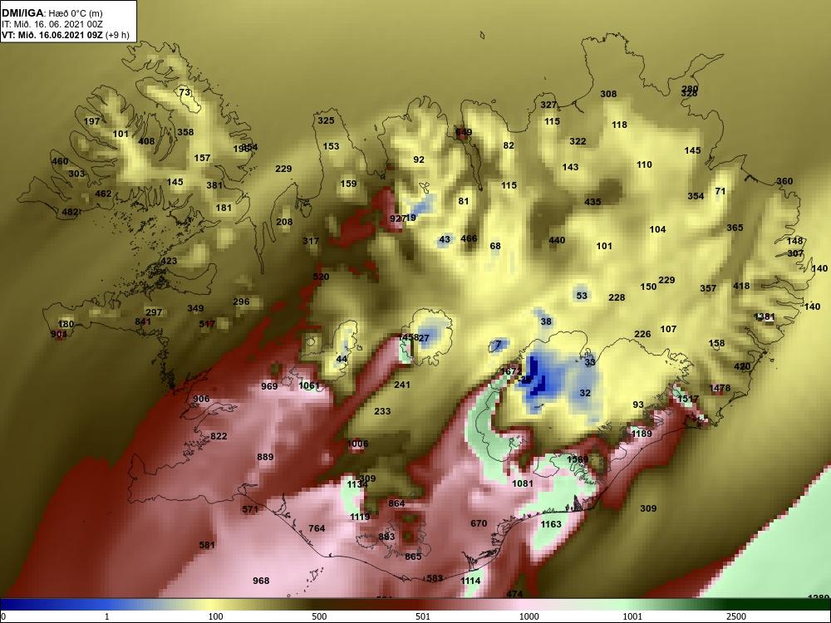Click the map value '968'
This screenshot has height=623, width=831.
pyautogui.click(x=261, y=581)
